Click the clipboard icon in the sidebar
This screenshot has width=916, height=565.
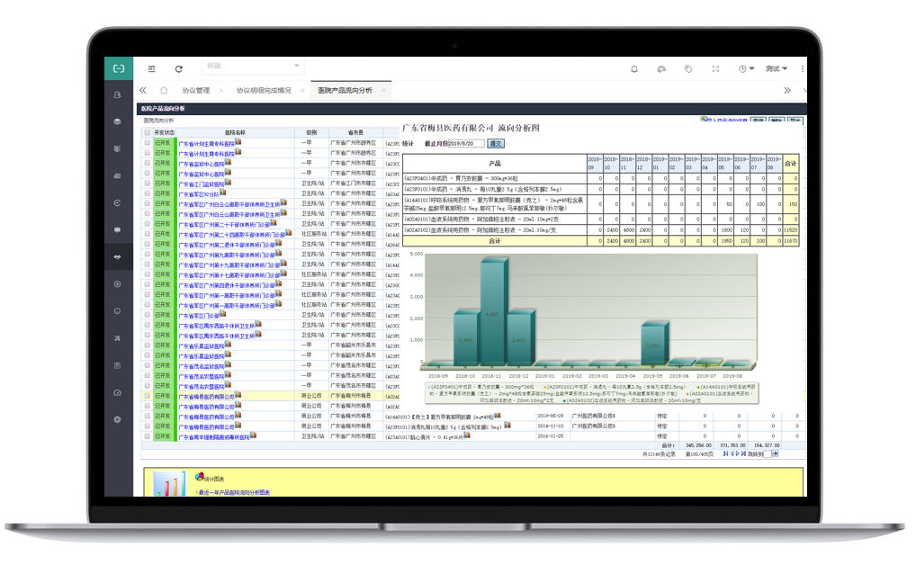click(117, 365)
